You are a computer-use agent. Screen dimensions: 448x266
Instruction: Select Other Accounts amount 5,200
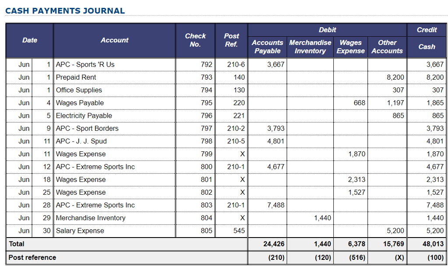395,231
